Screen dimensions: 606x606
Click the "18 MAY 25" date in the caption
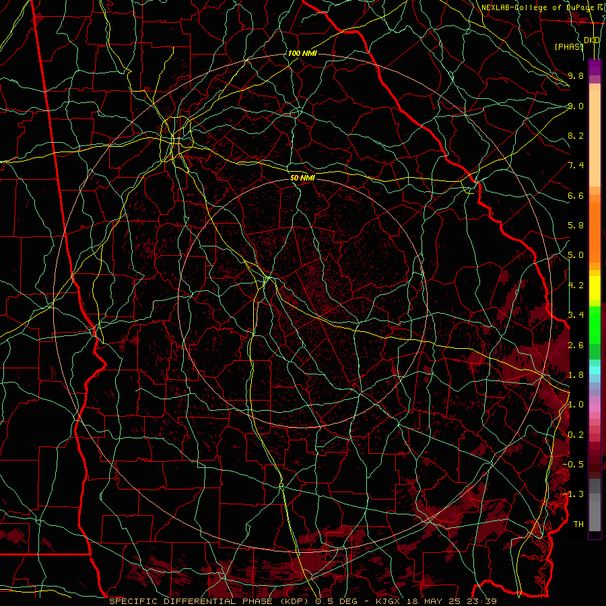(435, 601)
